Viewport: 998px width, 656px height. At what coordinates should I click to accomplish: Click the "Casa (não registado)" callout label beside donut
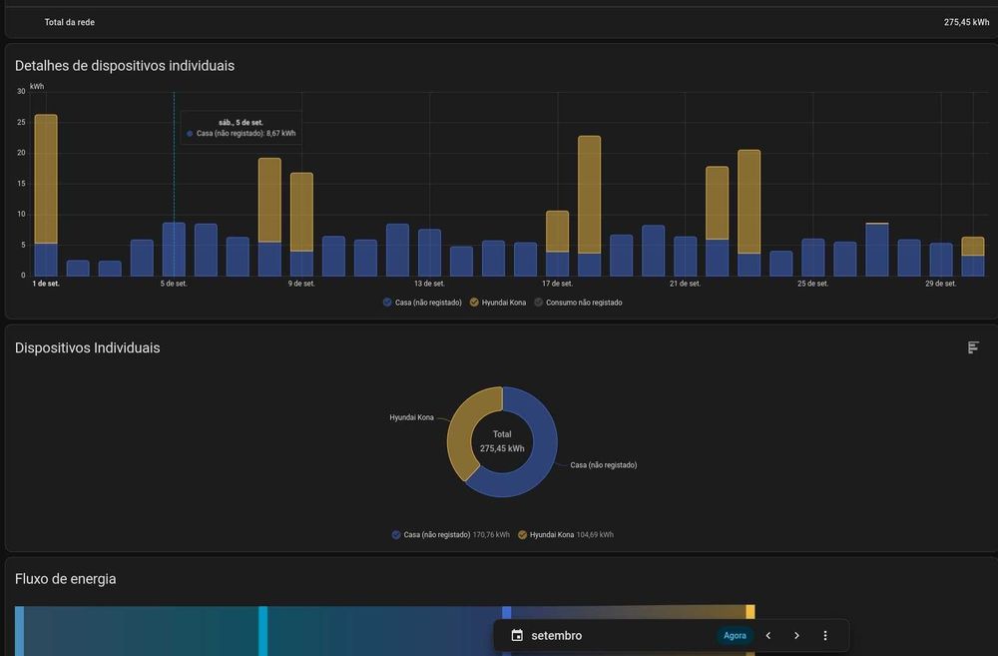click(604, 465)
